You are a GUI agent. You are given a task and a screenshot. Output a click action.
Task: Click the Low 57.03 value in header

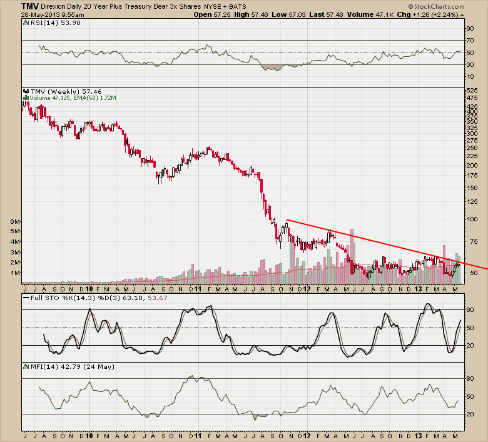click(288, 14)
